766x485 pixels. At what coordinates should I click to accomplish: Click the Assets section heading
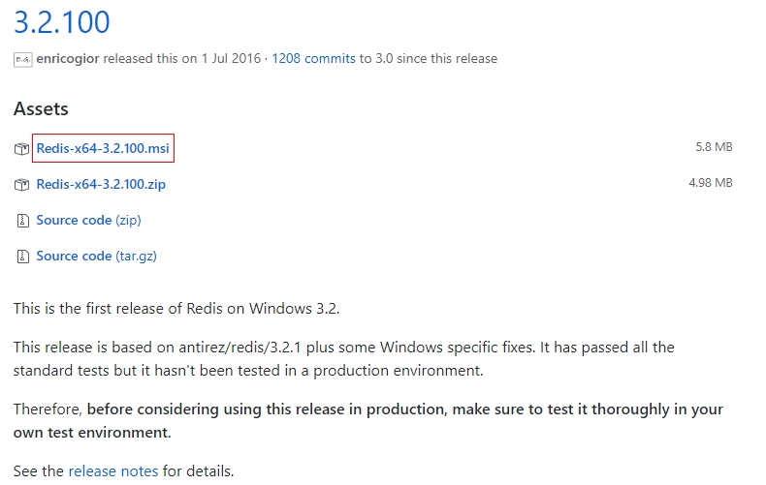41,108
